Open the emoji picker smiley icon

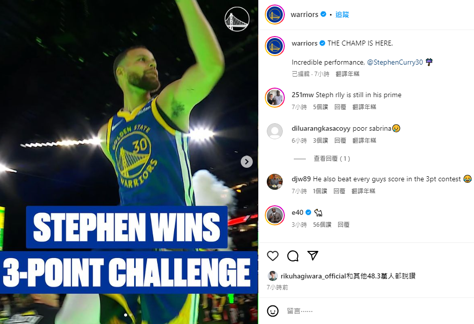(273, 310)
